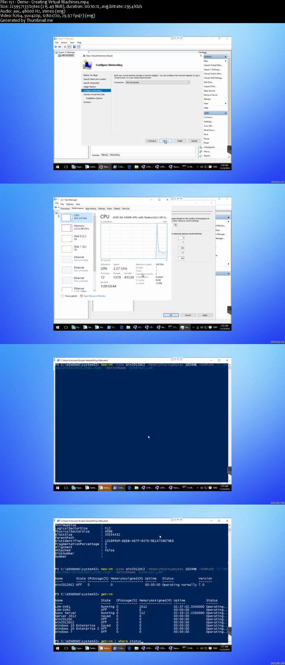Switch to Memory tab below the wizard
285x665 pixels.
[x=105, y=155]
